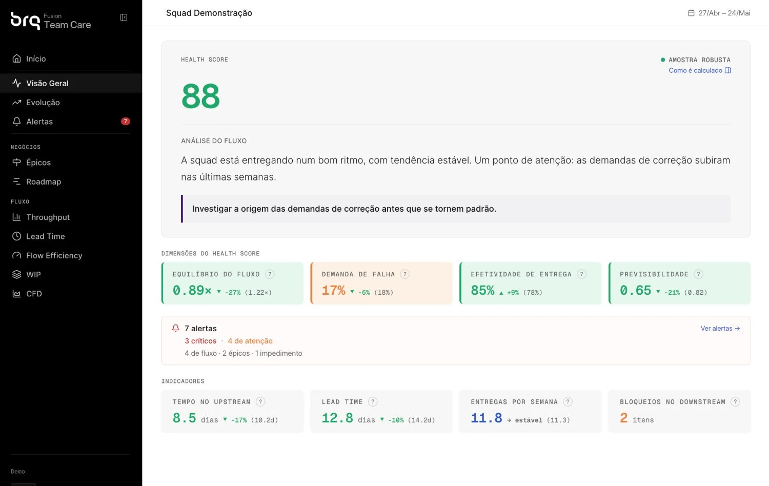Change the 27/Abr – 24/Mai date range
769x486 pixels.
tap(719, 13)
